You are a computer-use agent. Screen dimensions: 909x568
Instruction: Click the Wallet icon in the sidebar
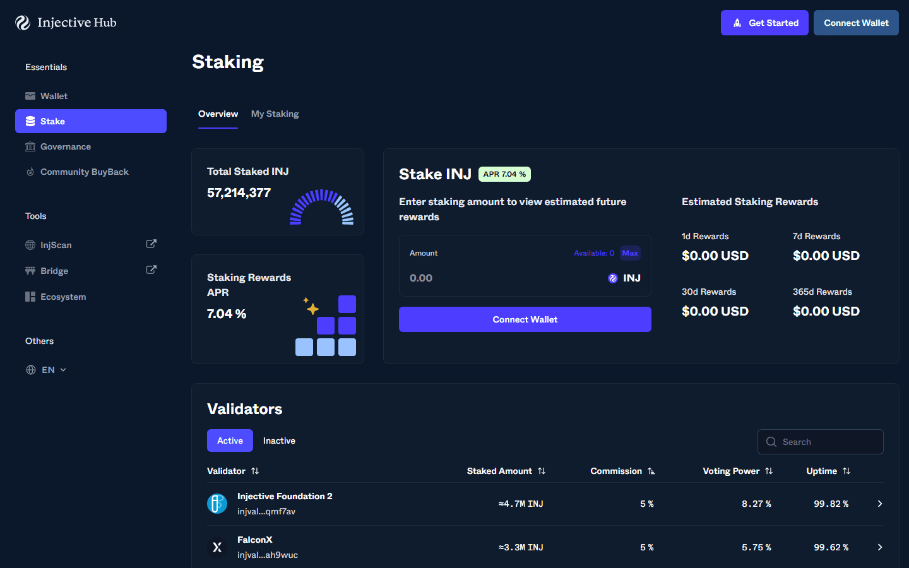[x=30, y=96]
